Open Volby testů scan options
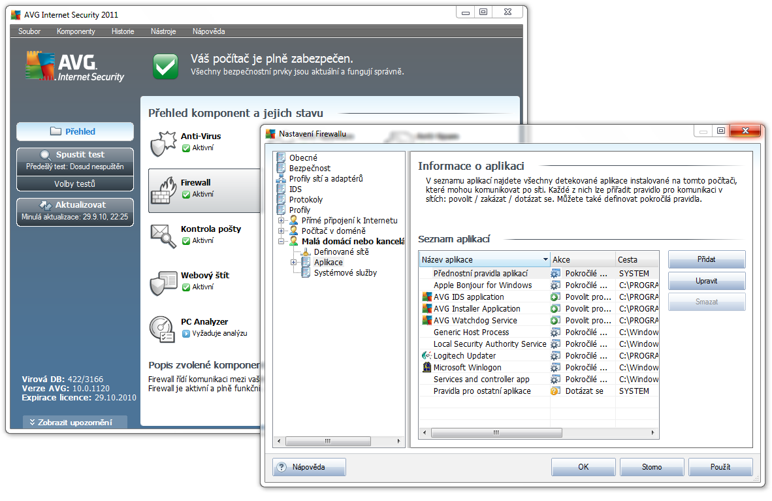Image resolution: width=772 pixels, height=501 pixels. click(75, 184)
